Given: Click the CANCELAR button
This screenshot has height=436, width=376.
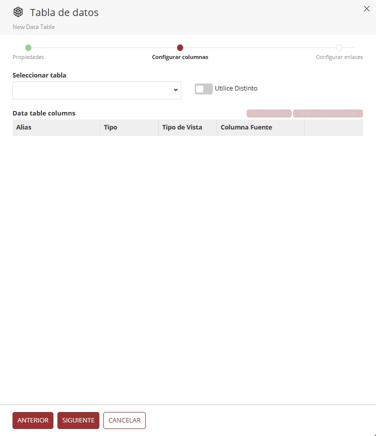Looking at the screenshot, I should [124, 420].
